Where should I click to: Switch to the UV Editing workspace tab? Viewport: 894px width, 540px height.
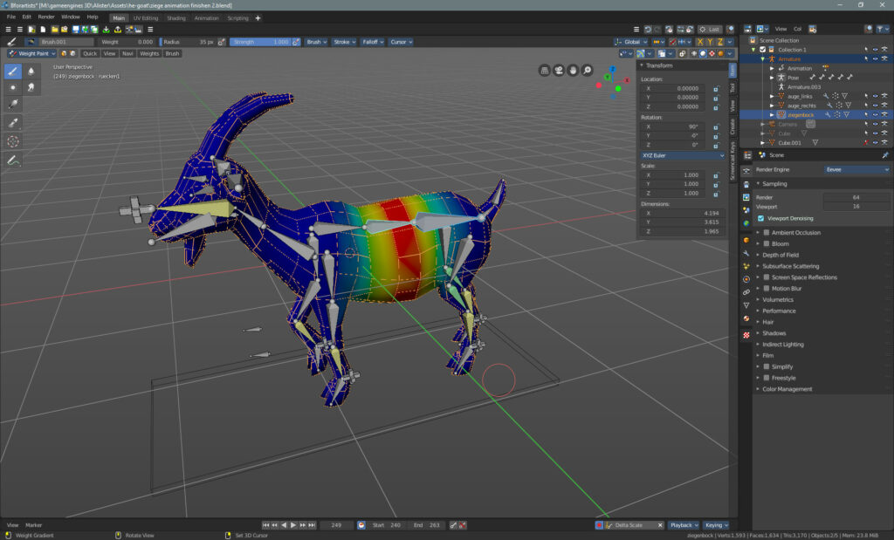coord(146,17)
